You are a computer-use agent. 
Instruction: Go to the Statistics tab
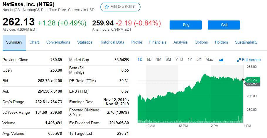coord(85,42)
